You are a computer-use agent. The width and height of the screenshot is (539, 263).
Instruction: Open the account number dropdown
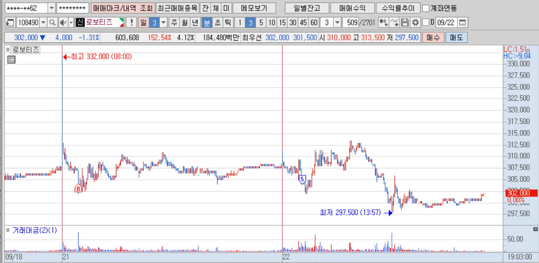click(51, 8)
